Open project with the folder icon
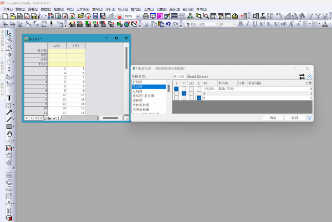Image resolution: width=332 pixels, height=222 pixels. pos(81,16)
